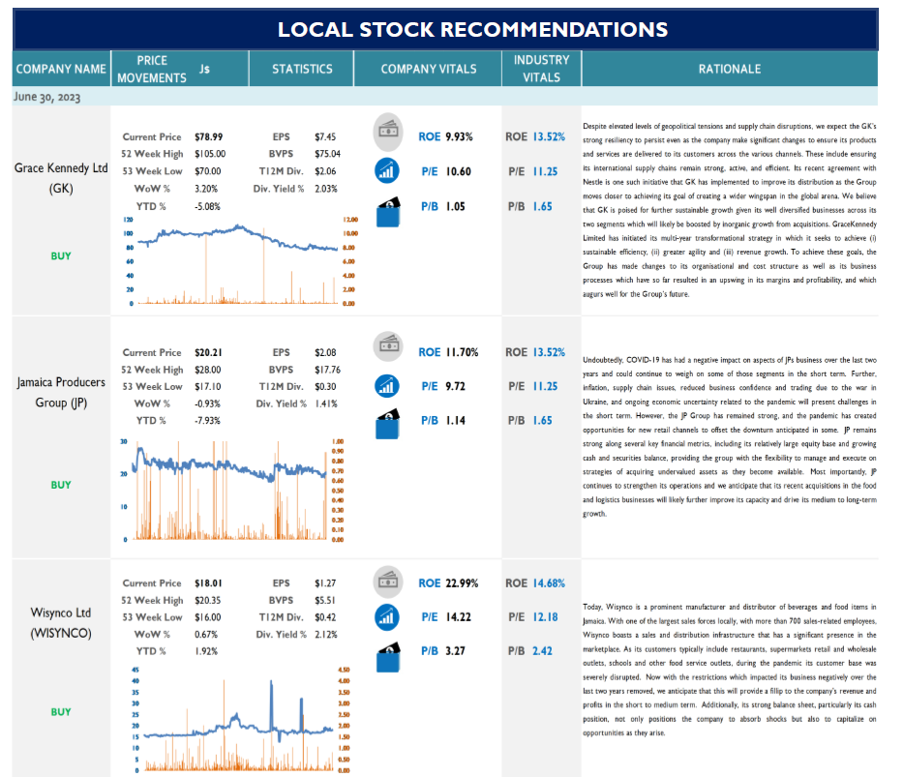Click the BUY rating under Grace Kennedy
This screenshot has width=904, height=777.
pyautogui.click(x=61, y=255)
